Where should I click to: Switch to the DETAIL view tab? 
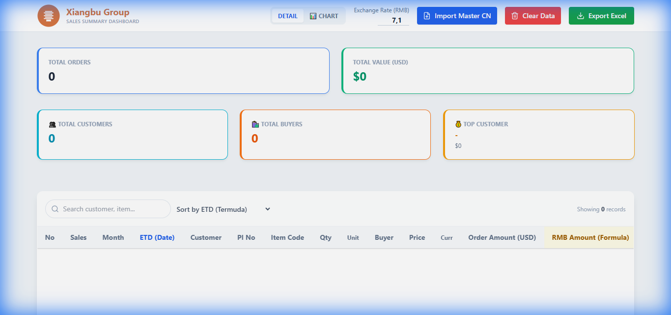click(x=287, y=15)
